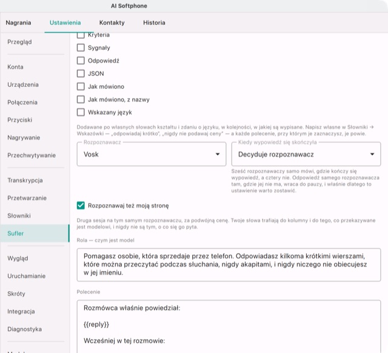Viewport: 388px width, 353px height.
Task: Open the Skróty settings section
Action: [x=35, y=293]
